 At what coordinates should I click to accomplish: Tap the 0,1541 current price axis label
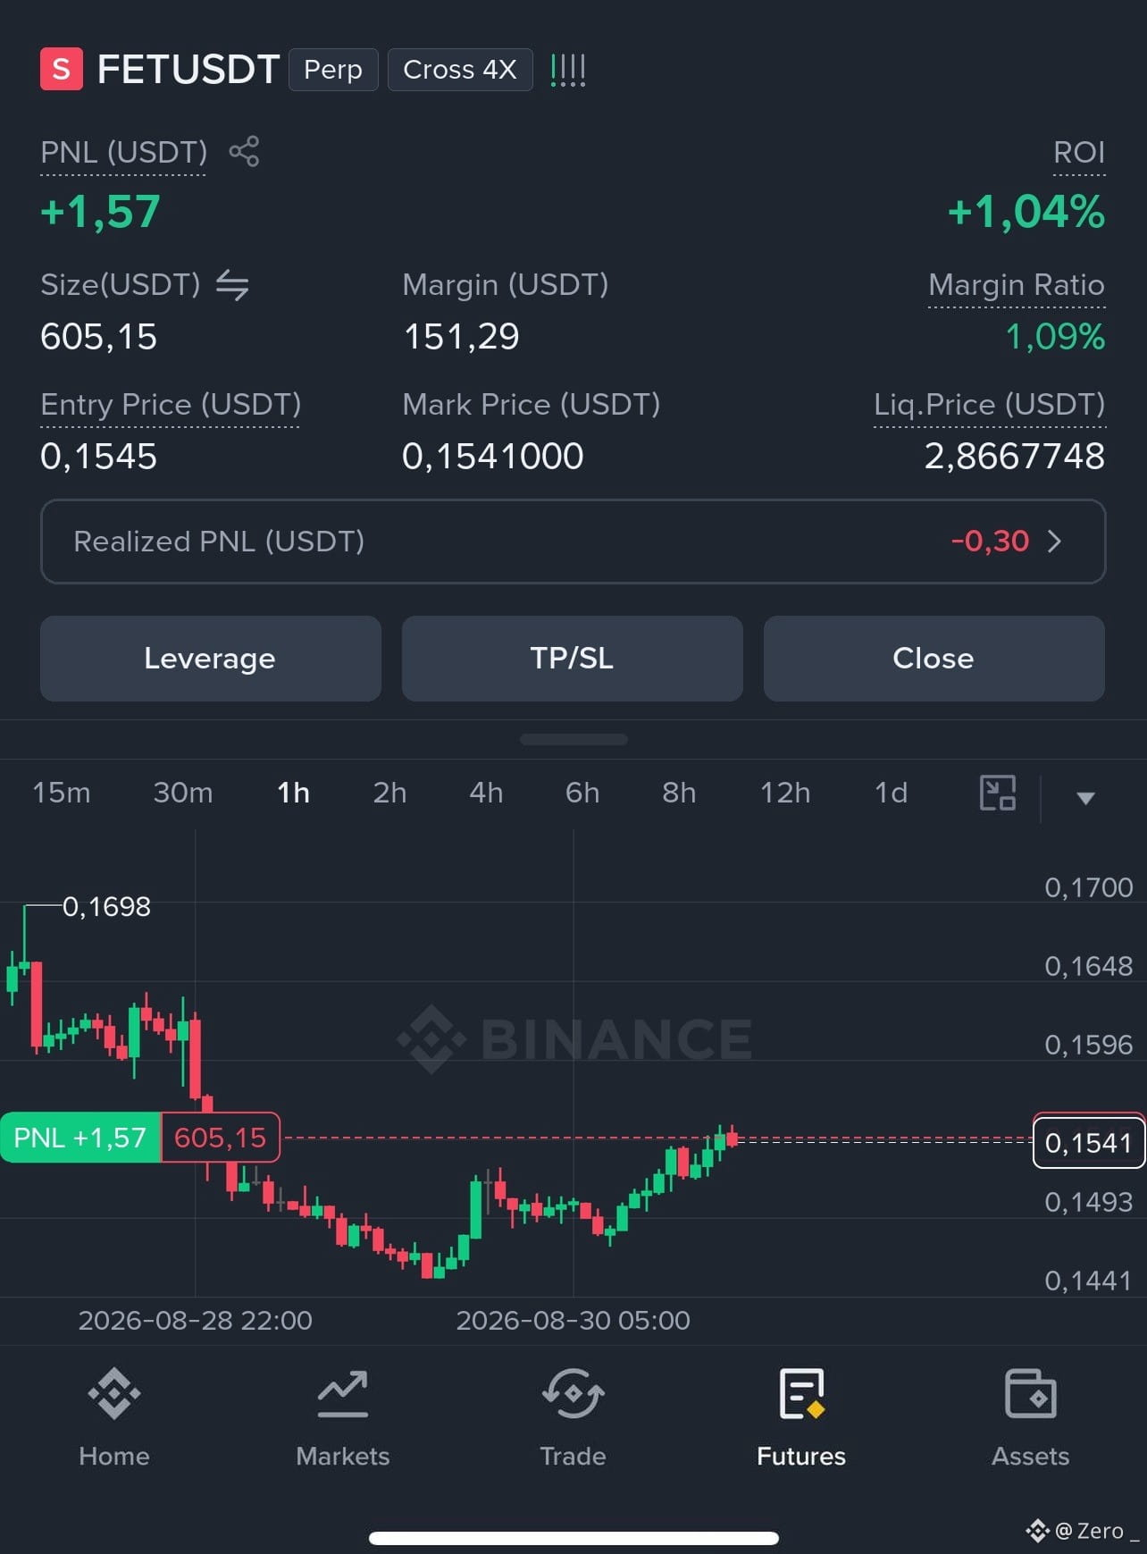point(1089,1143)
